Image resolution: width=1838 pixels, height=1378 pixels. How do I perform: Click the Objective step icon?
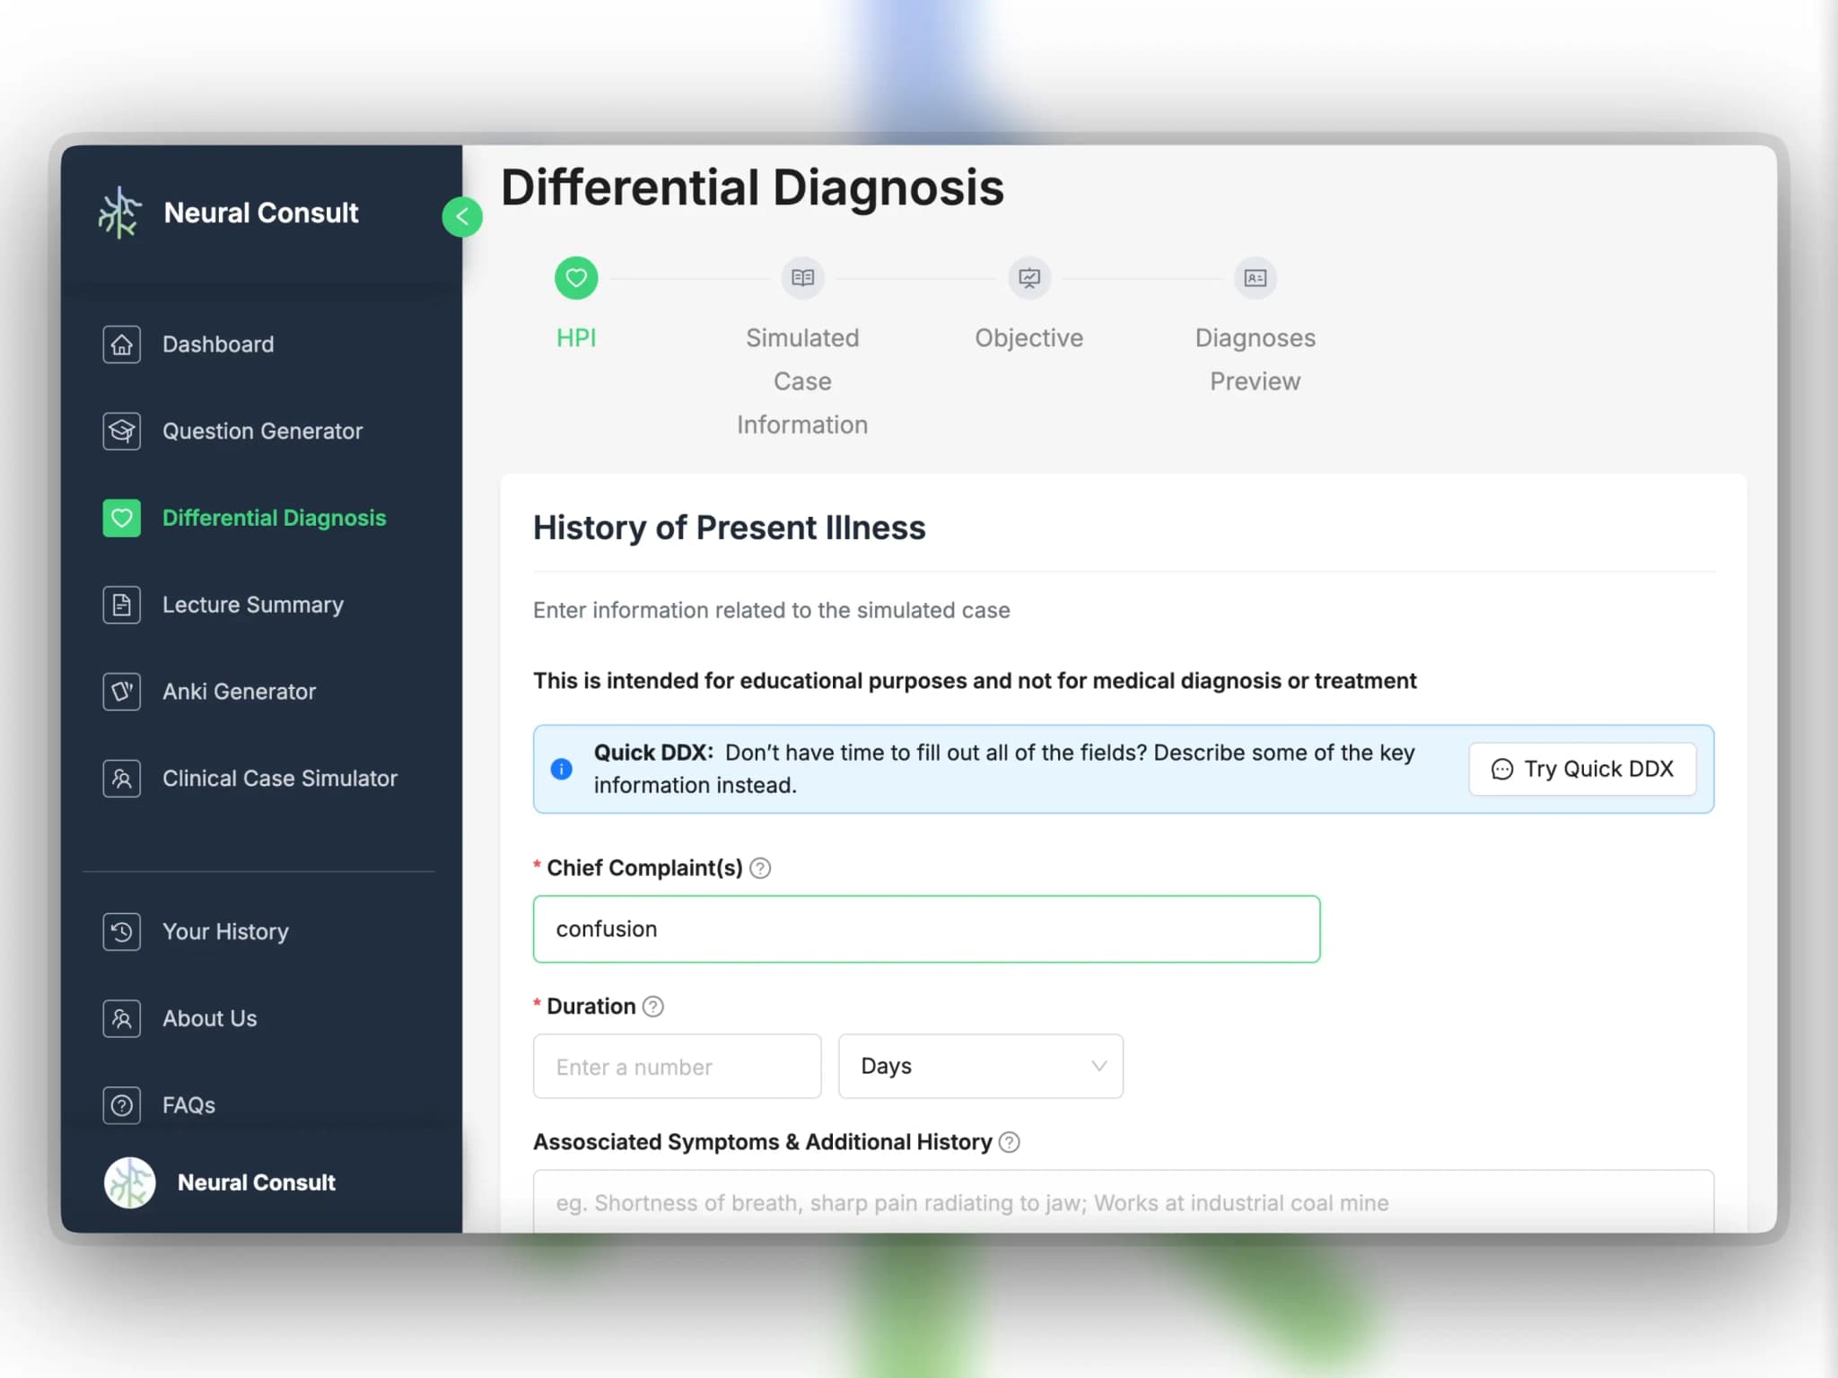[x=1029, y=276]
